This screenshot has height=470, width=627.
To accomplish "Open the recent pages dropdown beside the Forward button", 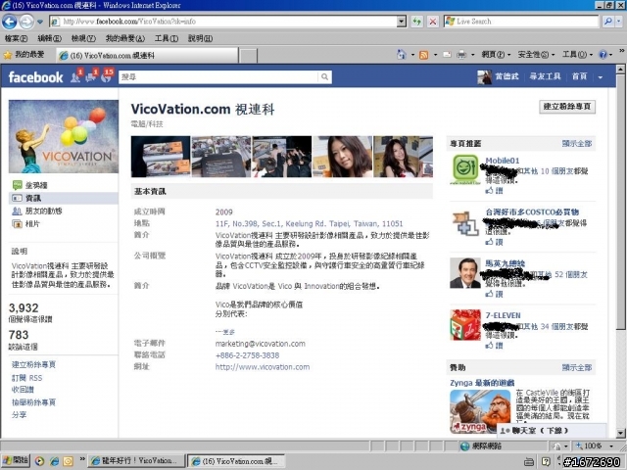I will pos(40,22).
